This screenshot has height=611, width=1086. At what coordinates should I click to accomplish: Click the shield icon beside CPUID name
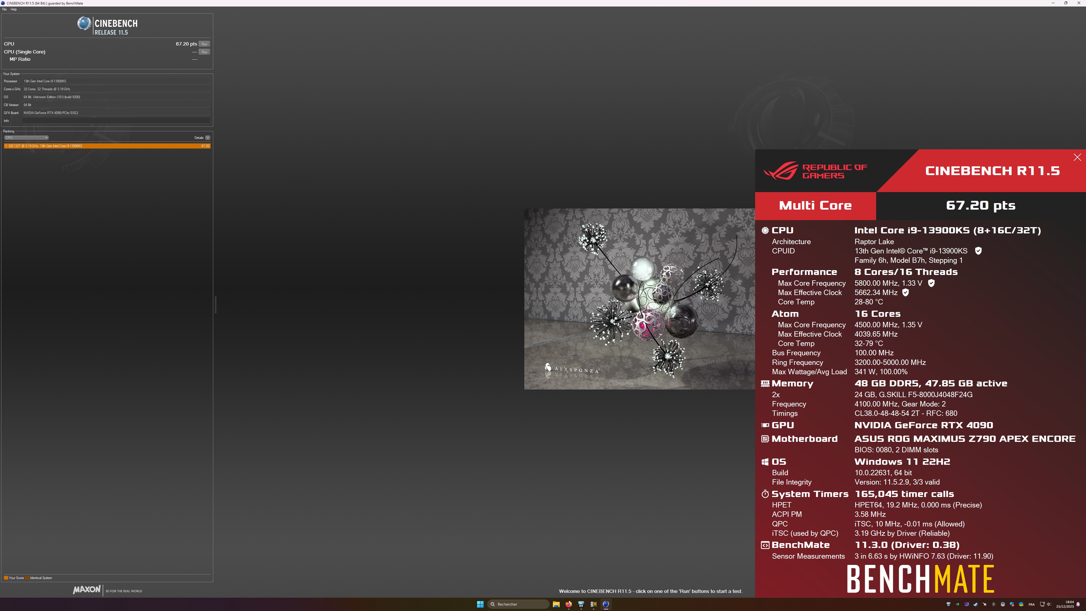pos(978,251)
